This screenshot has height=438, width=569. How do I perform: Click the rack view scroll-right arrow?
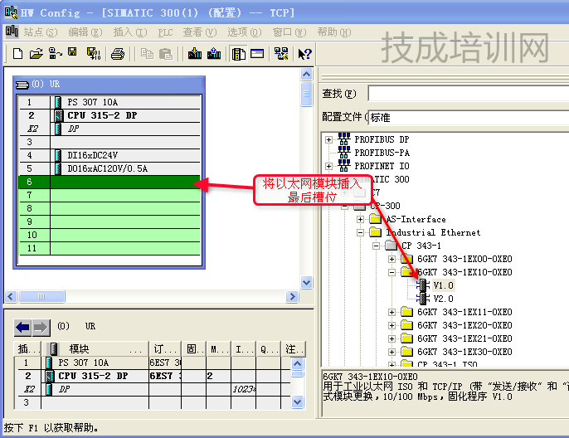(x=292, y=297)
